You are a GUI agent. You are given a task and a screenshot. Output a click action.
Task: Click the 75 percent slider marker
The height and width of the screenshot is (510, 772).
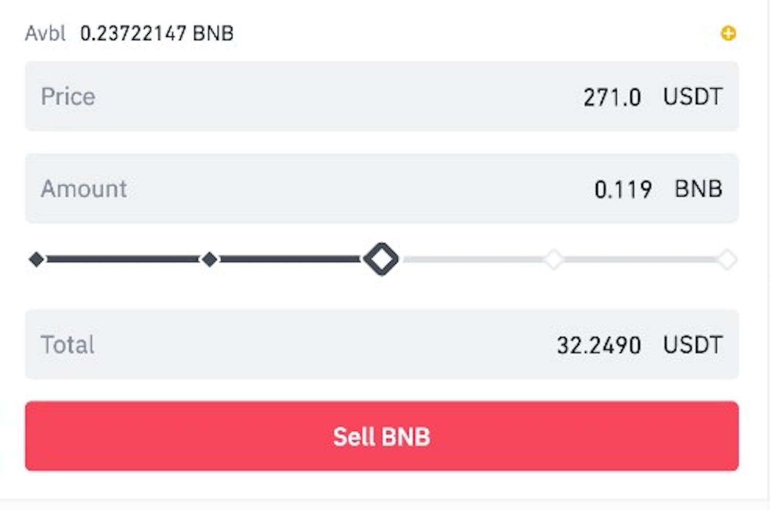554,259
